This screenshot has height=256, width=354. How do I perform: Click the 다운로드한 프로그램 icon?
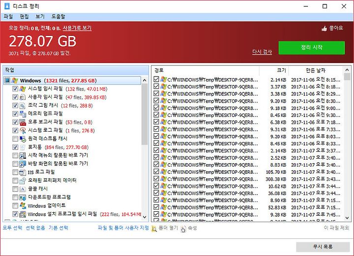click(x=23, y=198)
